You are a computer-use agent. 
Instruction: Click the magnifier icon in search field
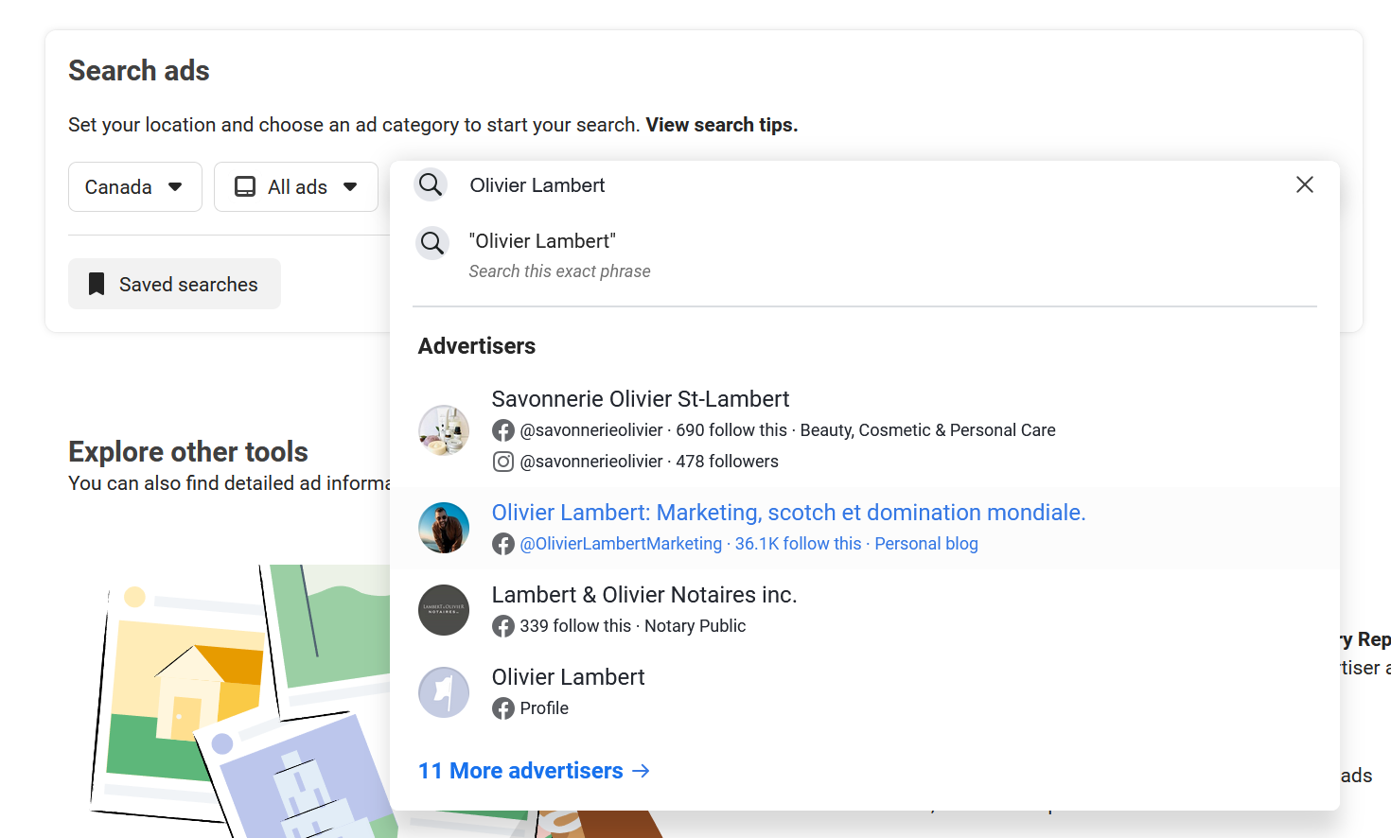(431, 185)
